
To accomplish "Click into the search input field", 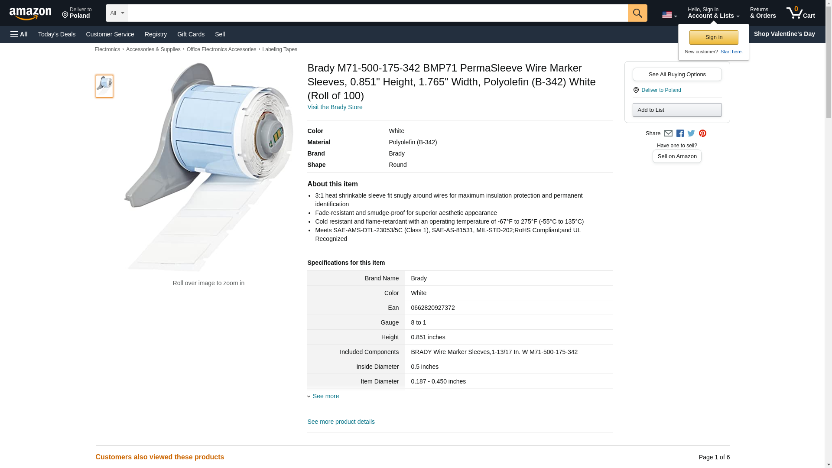I will 377,13.
